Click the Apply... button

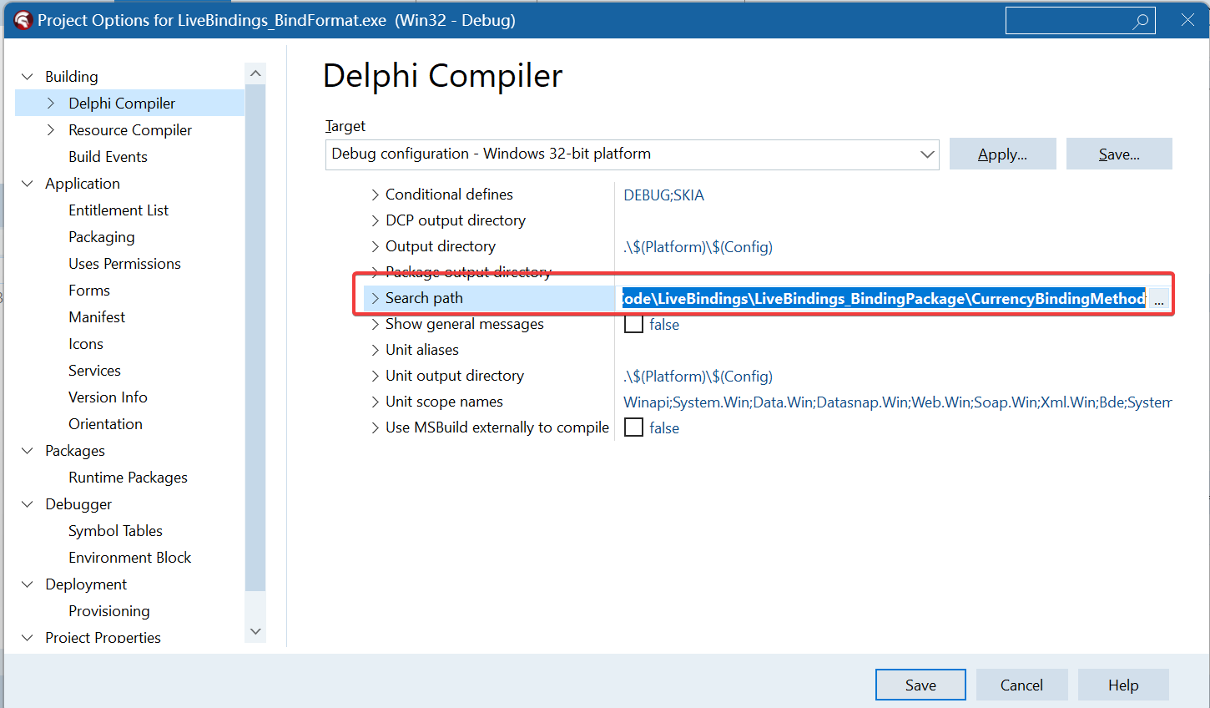tap(1002, 154)
